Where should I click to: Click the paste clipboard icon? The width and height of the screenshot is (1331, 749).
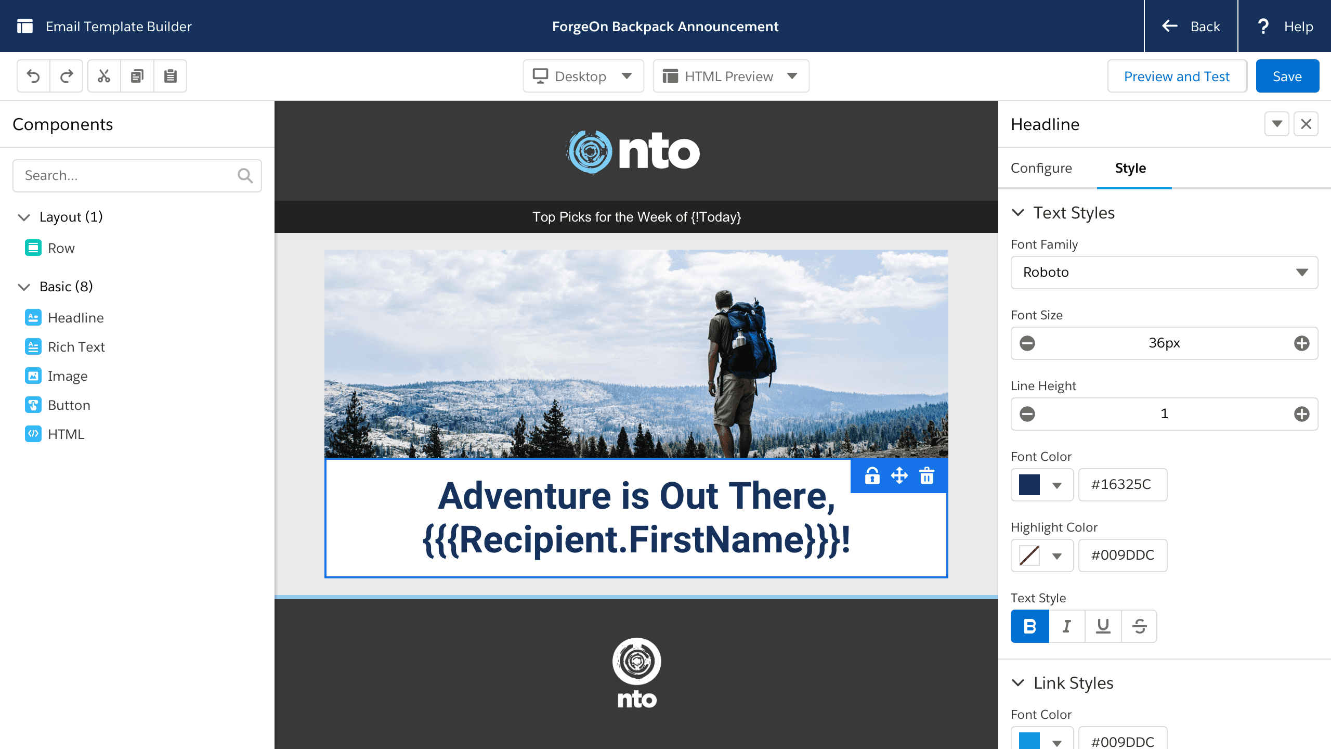coord(170,76)
